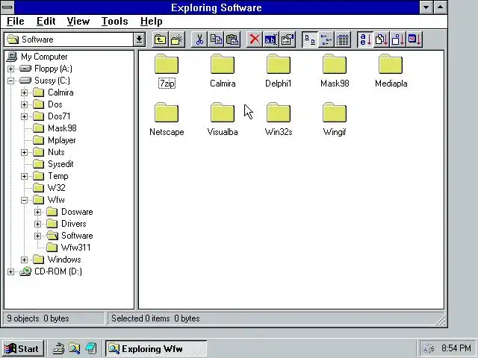Expand the Software subfolder node

37,236
